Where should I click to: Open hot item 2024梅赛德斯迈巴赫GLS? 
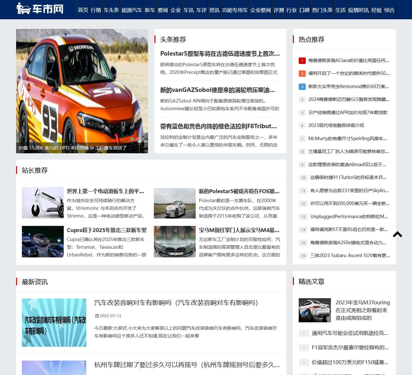349,99
